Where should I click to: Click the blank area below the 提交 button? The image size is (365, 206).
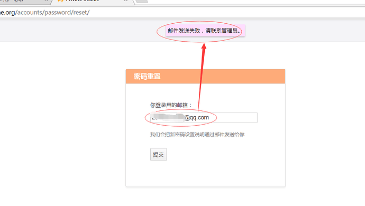pos(205,174)
